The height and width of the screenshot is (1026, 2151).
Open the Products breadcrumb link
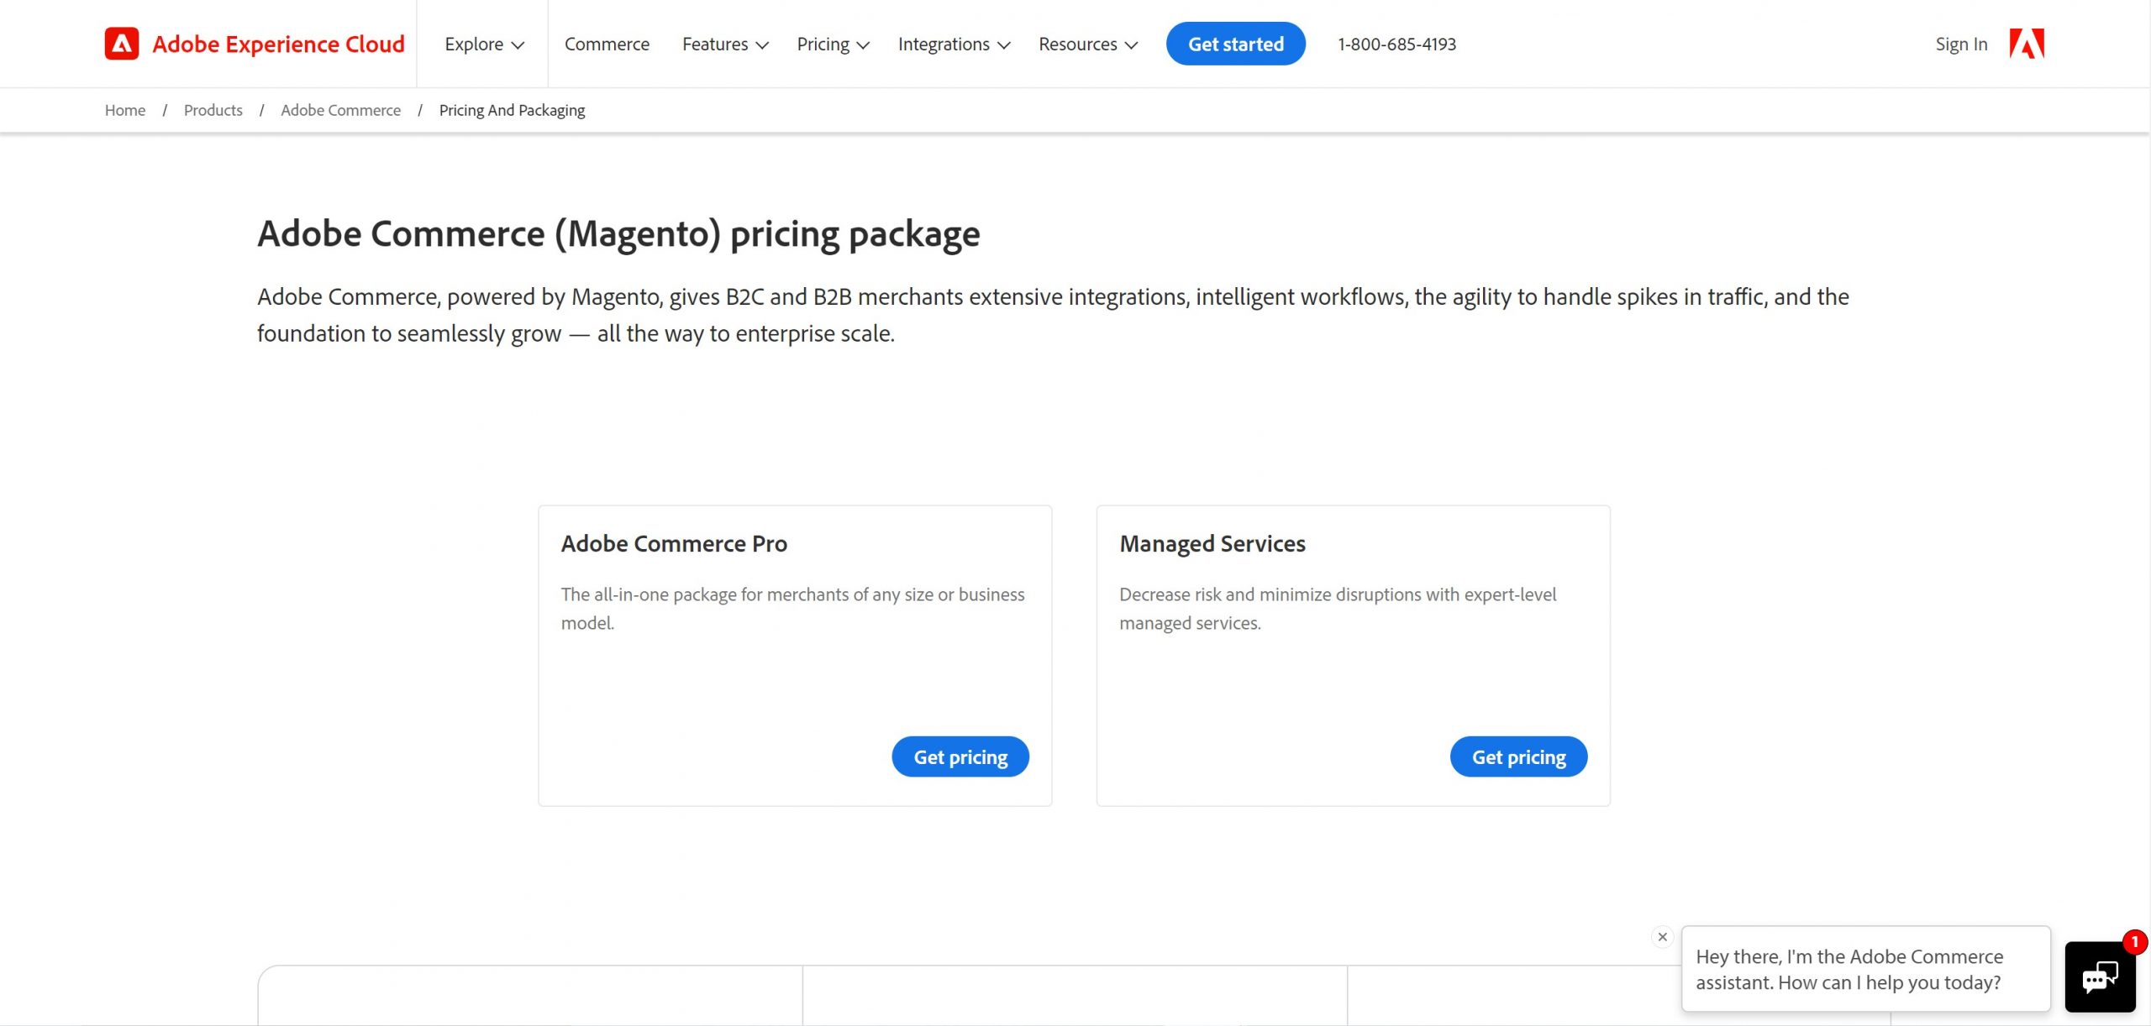pos(213,110)
